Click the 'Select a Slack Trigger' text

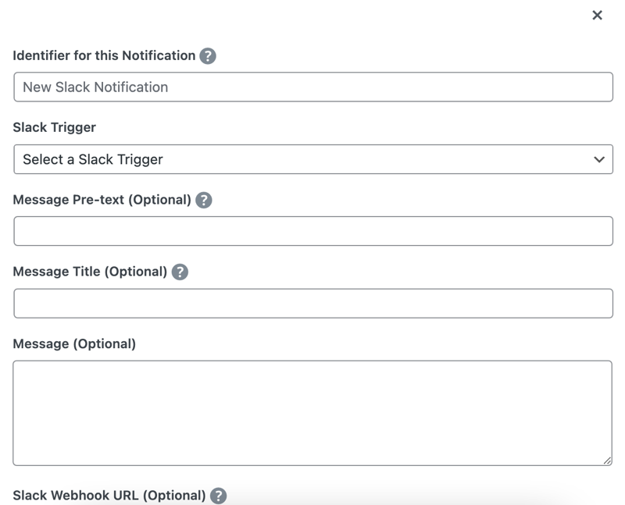(x=93, y=160)
